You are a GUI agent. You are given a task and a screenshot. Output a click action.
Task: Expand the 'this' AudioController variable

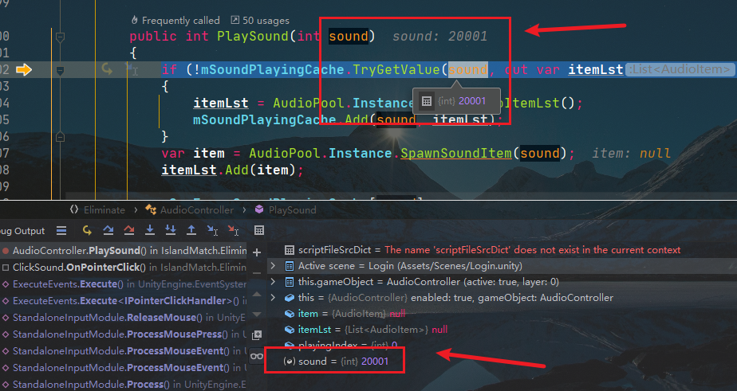pos(274,298)
